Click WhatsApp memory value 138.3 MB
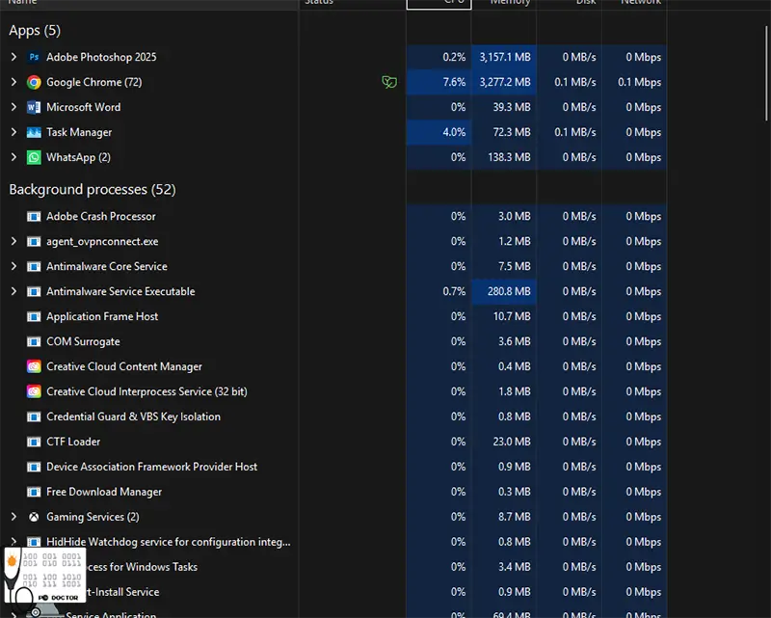The width and height of the screenshot is (771, 618). [509, 157]
